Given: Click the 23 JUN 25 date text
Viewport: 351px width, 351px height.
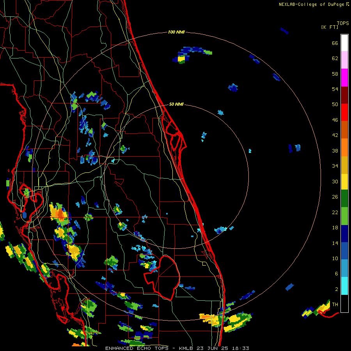Looking at the screenshot, I should pyautogui.click(x=213, y=348).
